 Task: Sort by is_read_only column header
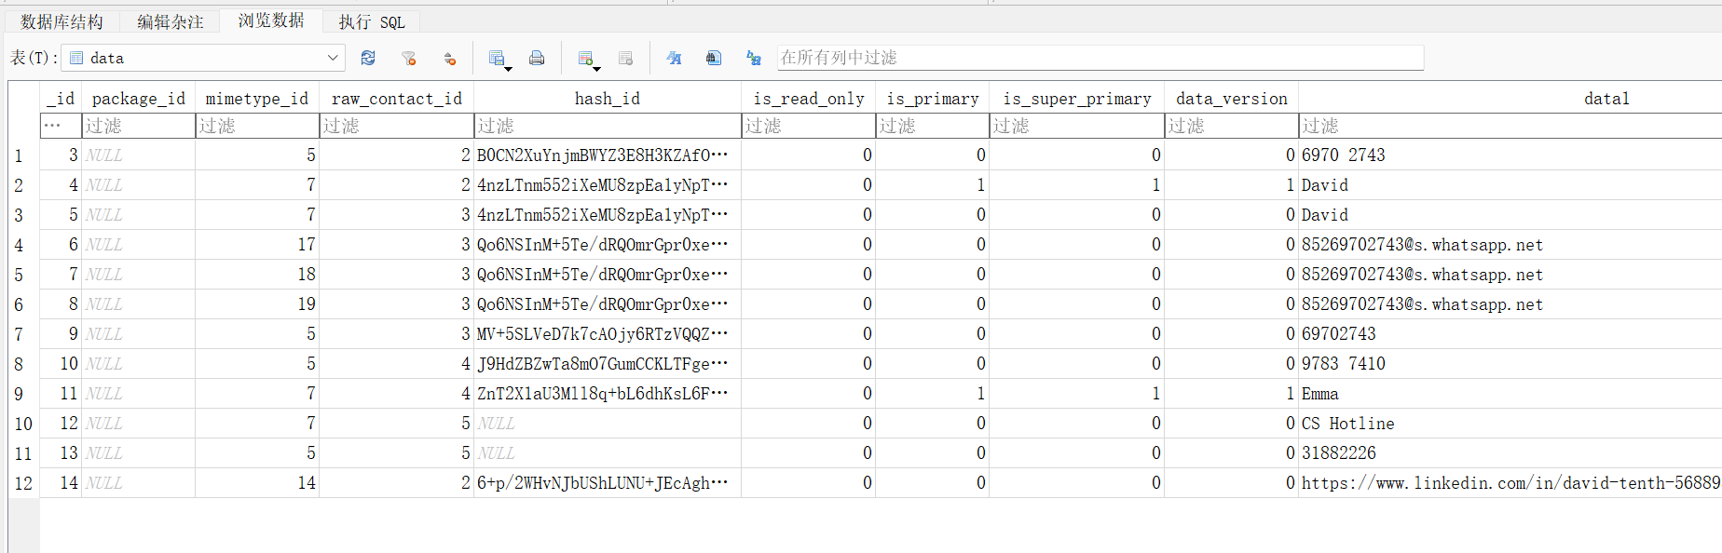[809, 99]
